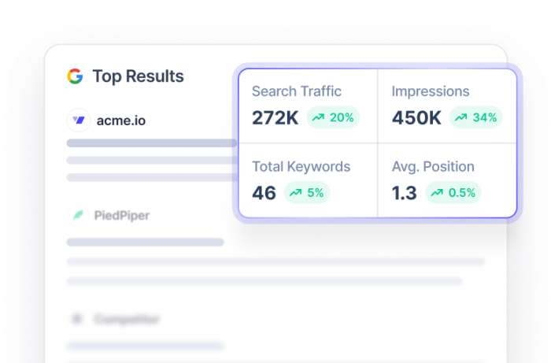Select the Search Traffic label

point(297,91)
